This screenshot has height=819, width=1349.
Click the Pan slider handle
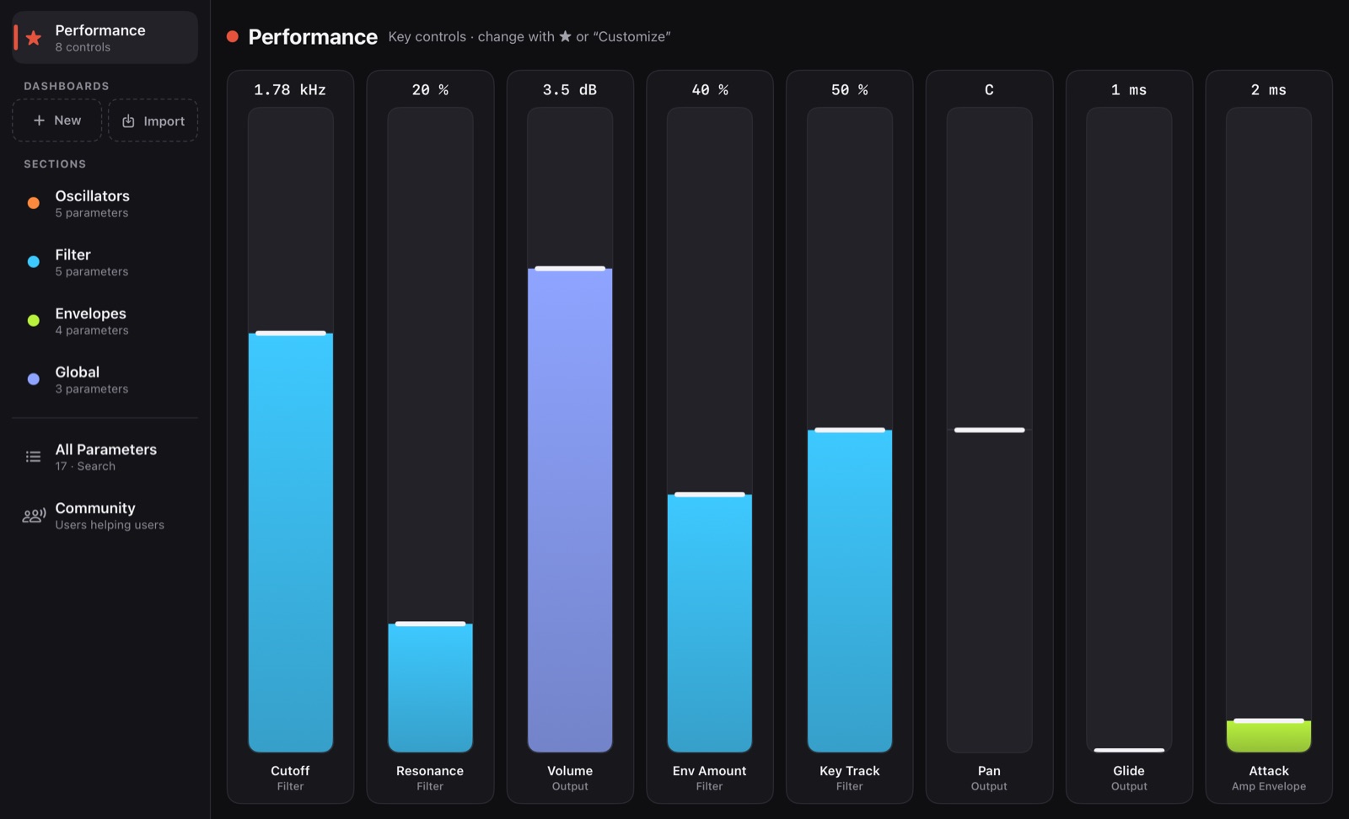coord(990,431)
